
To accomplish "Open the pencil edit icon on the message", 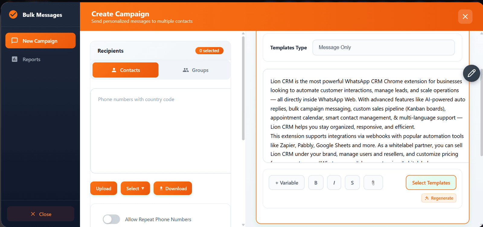I will (472, 73).
